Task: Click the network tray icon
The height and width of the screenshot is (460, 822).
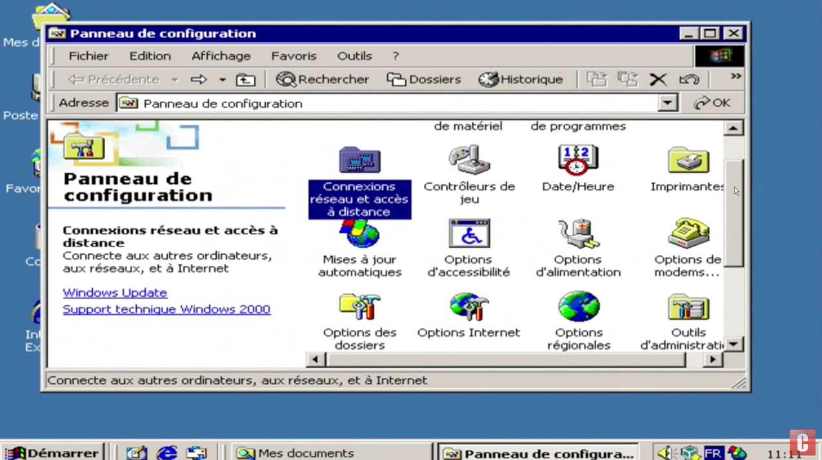Action: tap(690, 453)
